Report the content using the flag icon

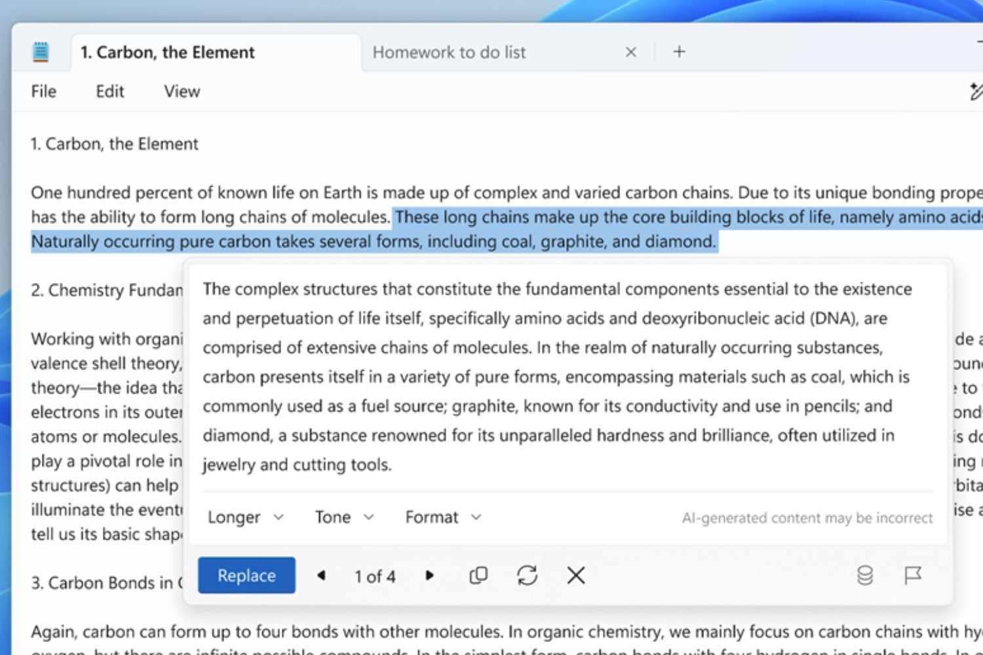[x=912, y=575]
